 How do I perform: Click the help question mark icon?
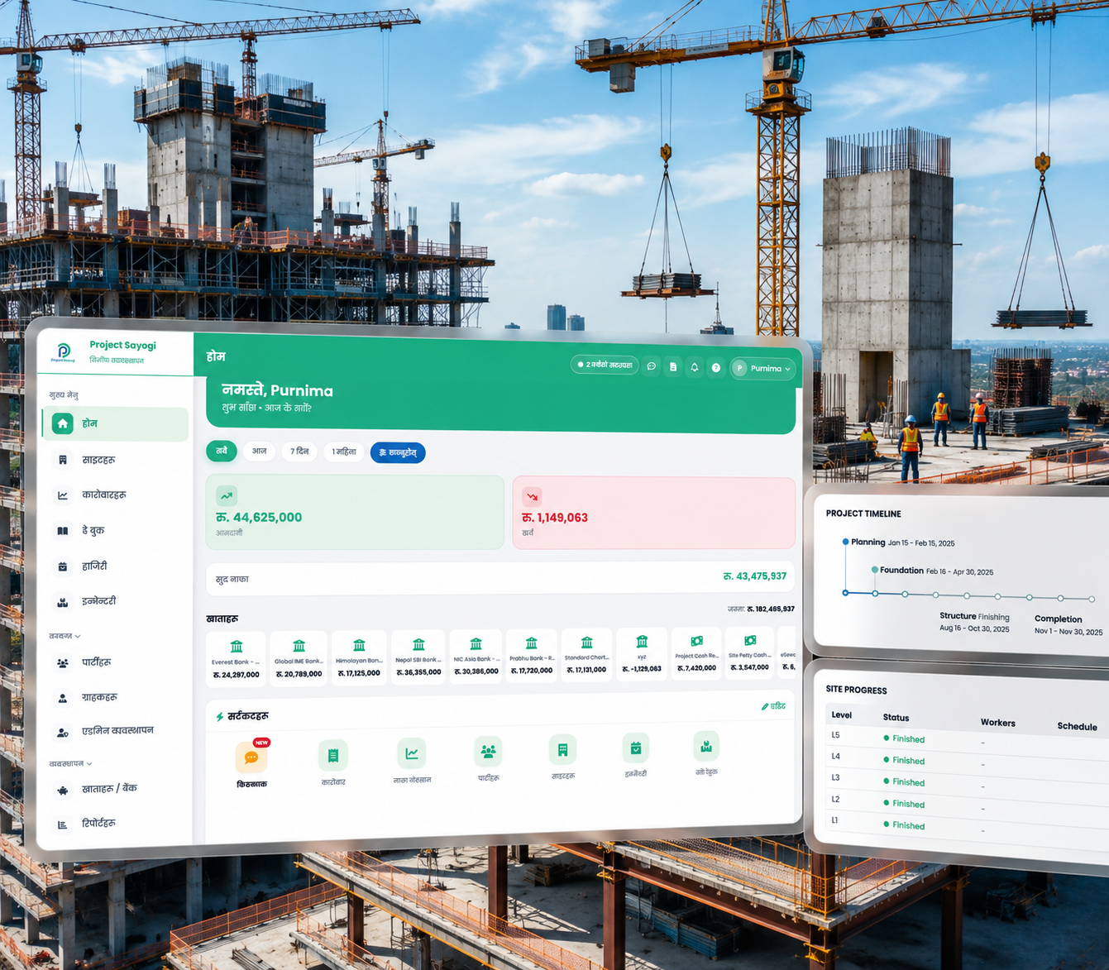(x=716, y=367)
